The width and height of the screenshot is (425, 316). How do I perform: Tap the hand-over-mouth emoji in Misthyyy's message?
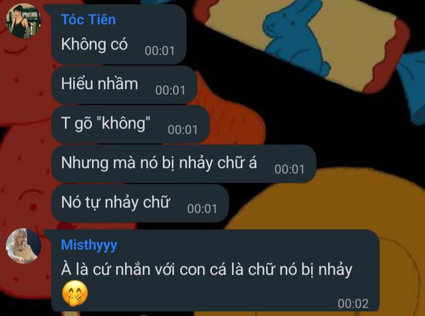[75, 294]
